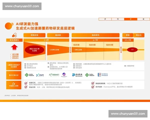Check the 患者招募 box
The width and height of the screenshot is (150, 120).
coord(74,64)
